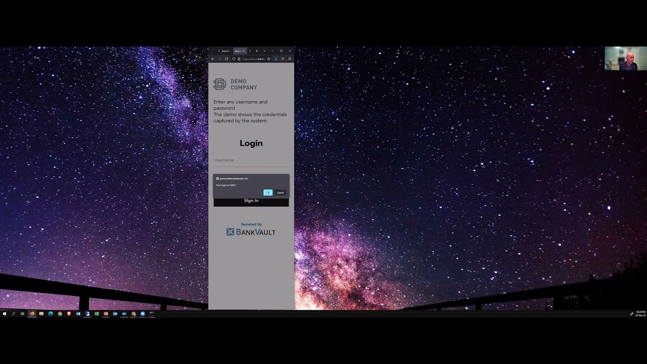Reload the page with the refresh icon
The height and width of the screenshot is (364, 647).
[226, 59]
